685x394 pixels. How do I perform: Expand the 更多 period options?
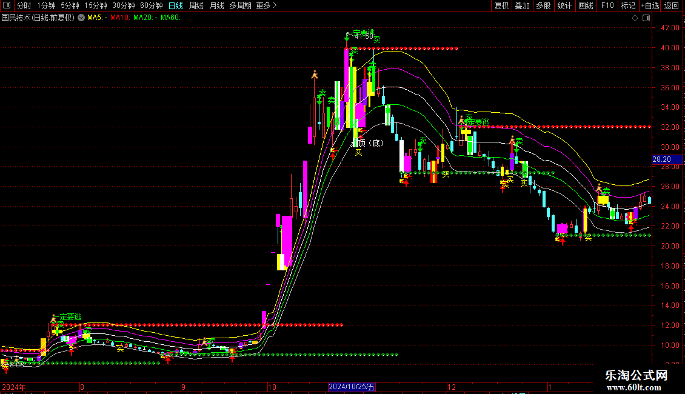click(x=266, y=5)
